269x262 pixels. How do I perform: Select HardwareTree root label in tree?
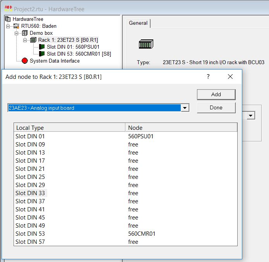[28, 19]
